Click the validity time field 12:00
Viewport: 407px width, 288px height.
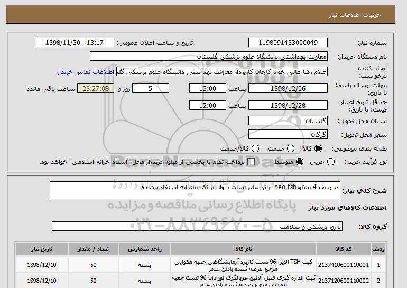(208, 105)
